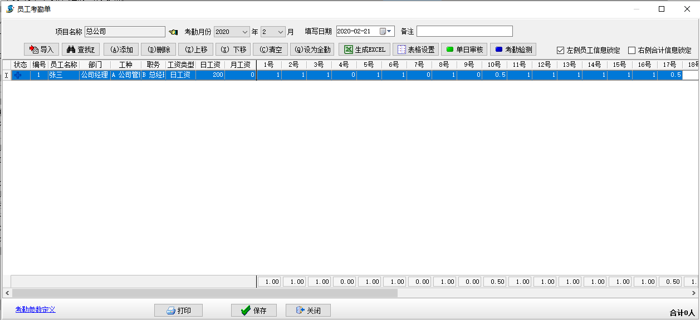The height and width of the screenshot is (320, 700).
Task: Open the 填写日期 date picker dropdown
Action: (390, 32)
